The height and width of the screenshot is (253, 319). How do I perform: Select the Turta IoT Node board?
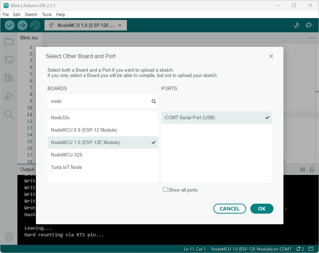click(x=102, y=167)
